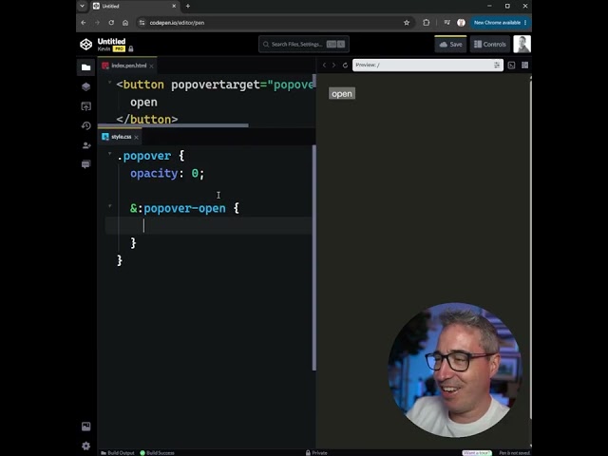608x456 pixels.
Task: Click the CSS editor vertical scrollbar
Action: (x=314, y=257)
